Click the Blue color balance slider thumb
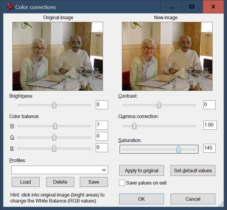This screenshot has width=227, height=210. (54, 148)
